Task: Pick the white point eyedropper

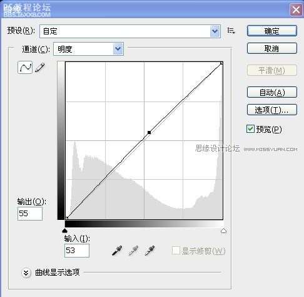Action: tap(149, 251)
